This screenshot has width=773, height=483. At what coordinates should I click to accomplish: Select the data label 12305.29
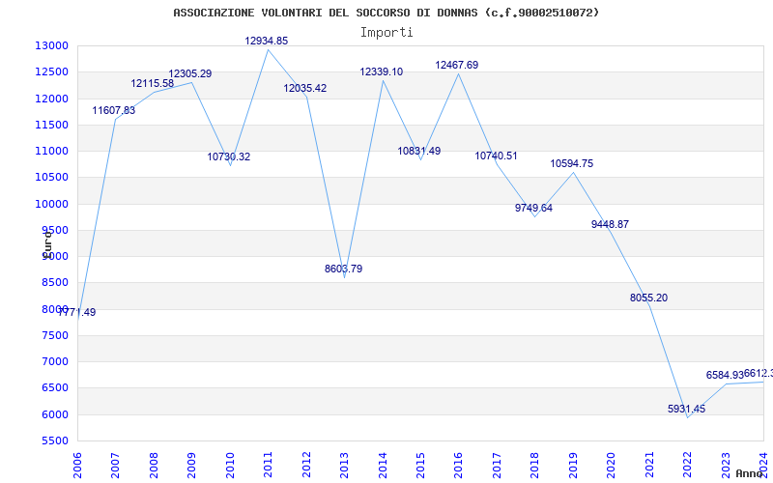(x=190, y=74)
